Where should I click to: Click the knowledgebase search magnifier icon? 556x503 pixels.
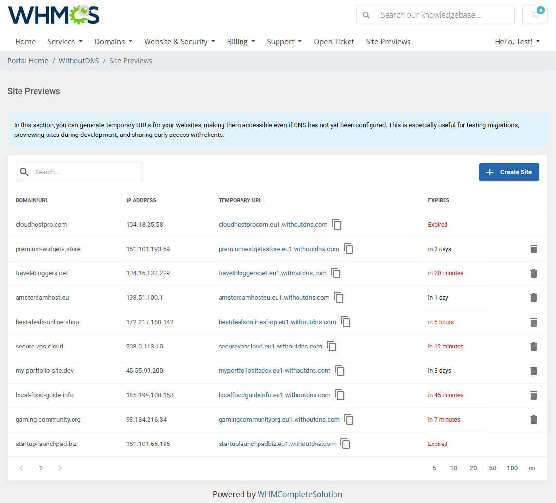click(366, 15)
